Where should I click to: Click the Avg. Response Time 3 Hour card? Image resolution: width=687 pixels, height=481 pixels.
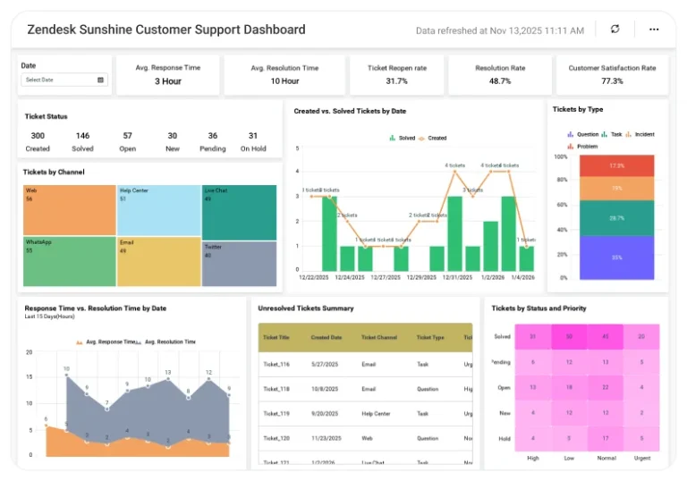168,75
